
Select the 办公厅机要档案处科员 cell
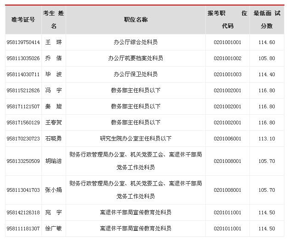pos(136,58)
